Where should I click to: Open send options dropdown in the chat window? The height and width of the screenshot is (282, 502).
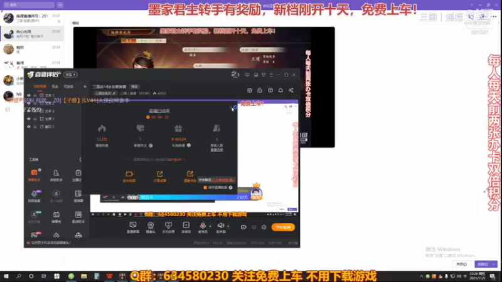coord(494,264)
